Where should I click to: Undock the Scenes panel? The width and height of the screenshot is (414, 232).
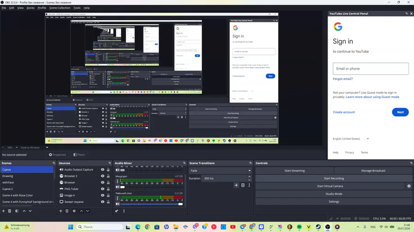[54, 163]
